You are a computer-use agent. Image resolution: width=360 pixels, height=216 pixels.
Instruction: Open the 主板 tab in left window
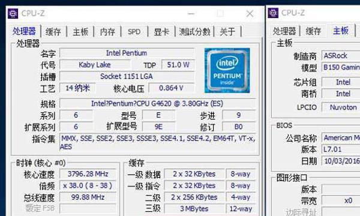[80, 31]
